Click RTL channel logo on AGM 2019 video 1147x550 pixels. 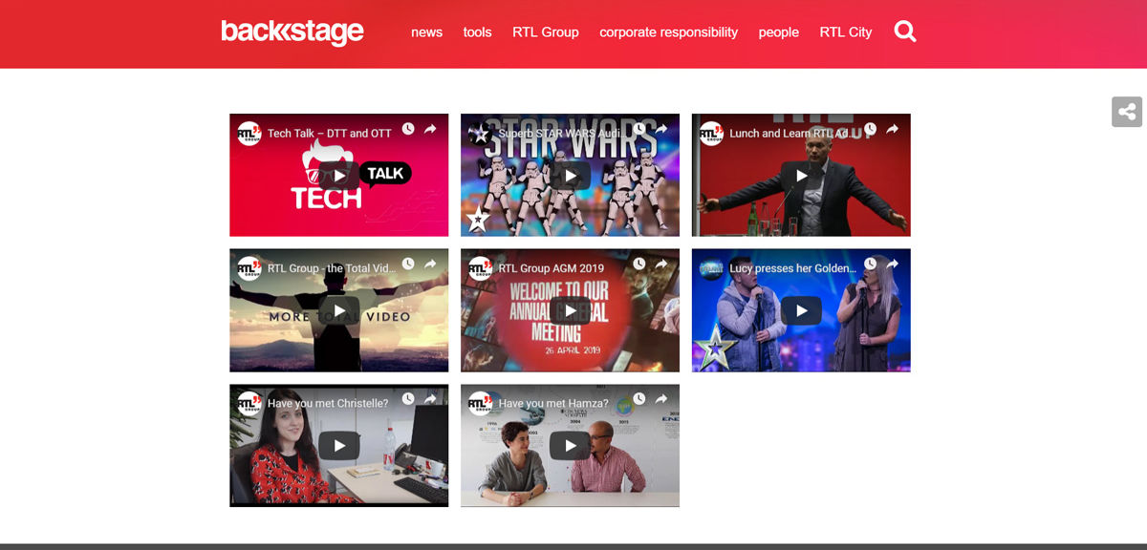[481, 268]
